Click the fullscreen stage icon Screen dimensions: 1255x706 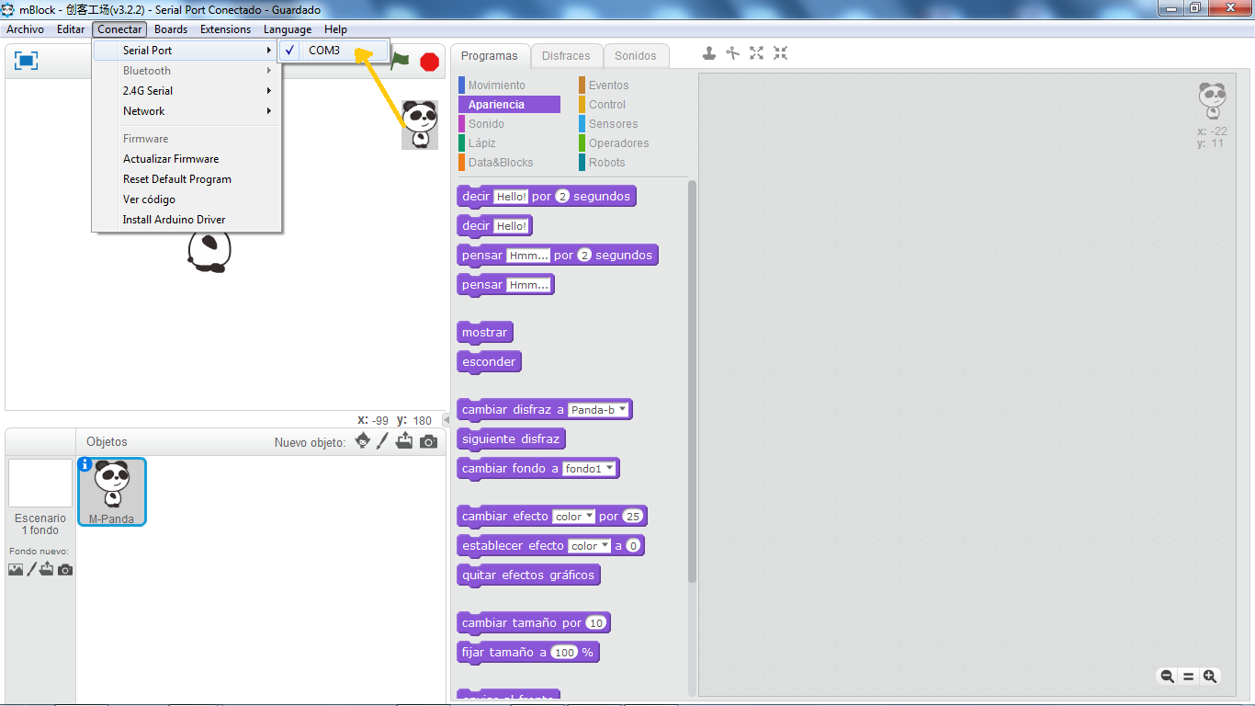point(27,61)
